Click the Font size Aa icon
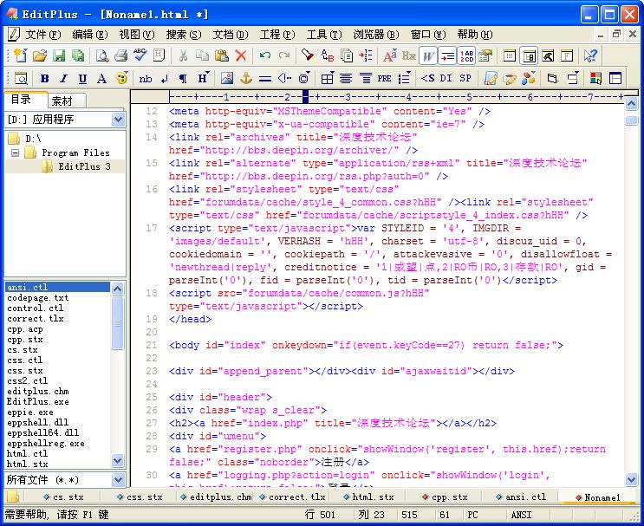The width and height of the screenshot is (644, 526). [390, 55]
